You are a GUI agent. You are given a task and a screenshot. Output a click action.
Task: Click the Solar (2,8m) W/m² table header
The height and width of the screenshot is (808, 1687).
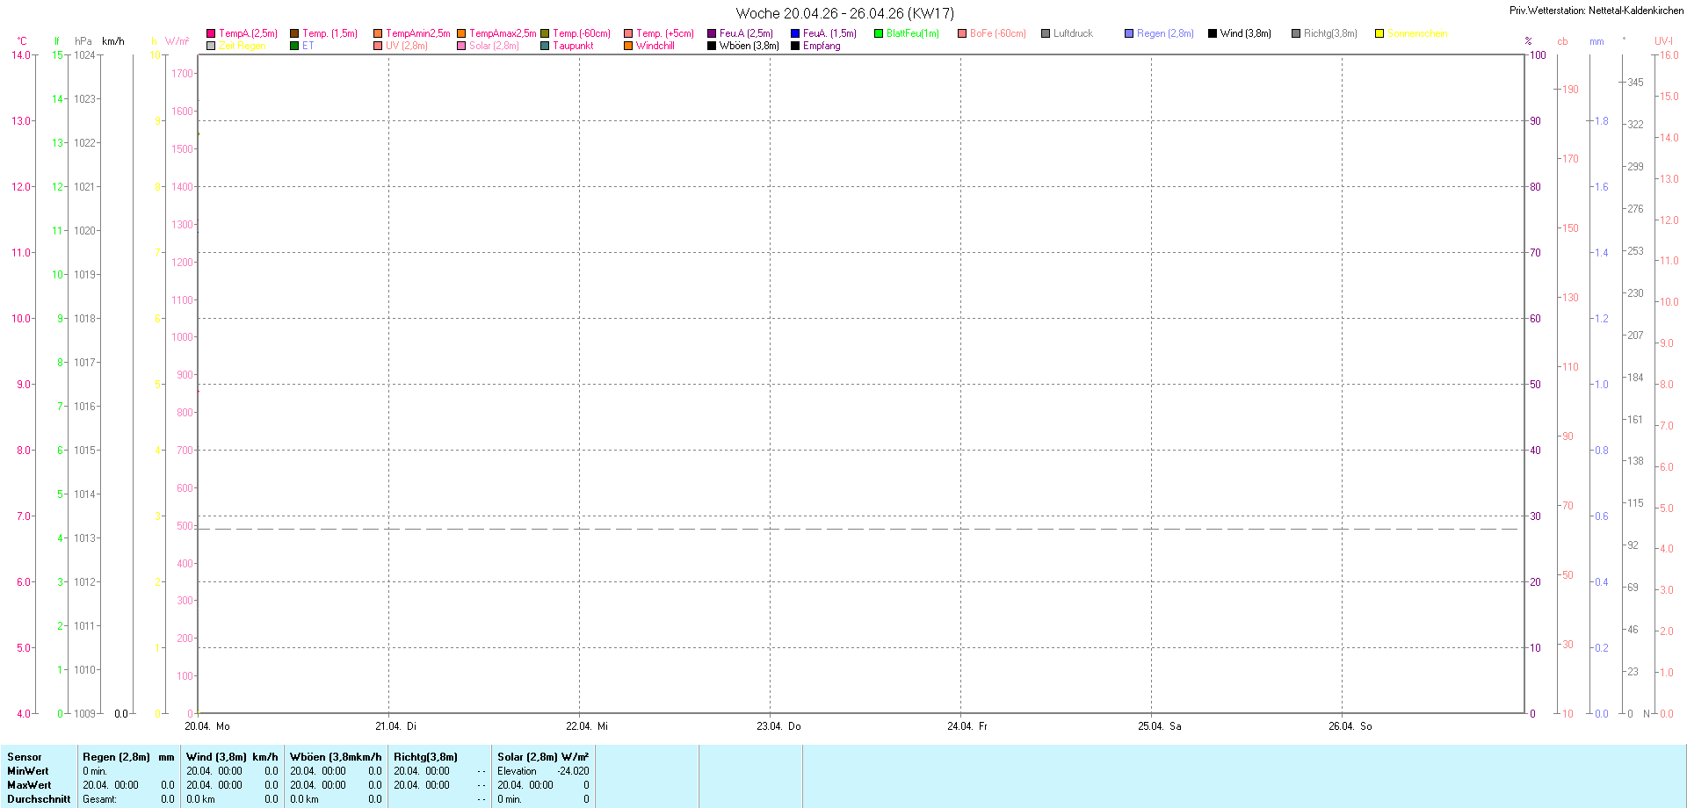[x=543, y=757]
